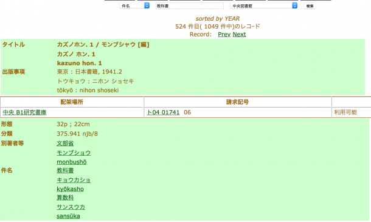Click the 分類 field label
Image resolution: width=371 pixels, height=222 pixels.
click(7, 133)
